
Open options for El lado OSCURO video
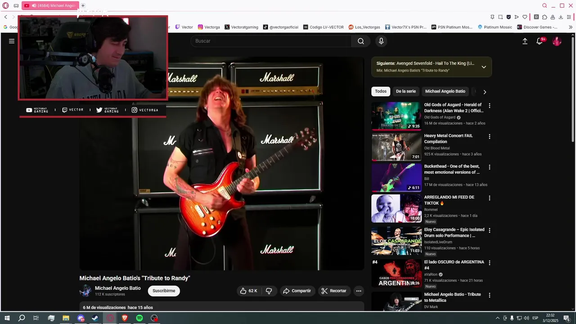click(x=490, y=263)
